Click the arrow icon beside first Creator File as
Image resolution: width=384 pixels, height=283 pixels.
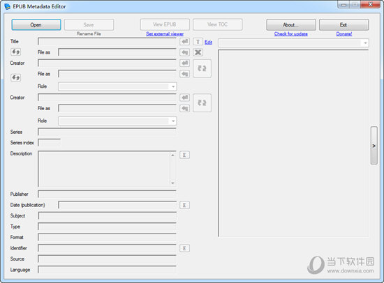184,74
